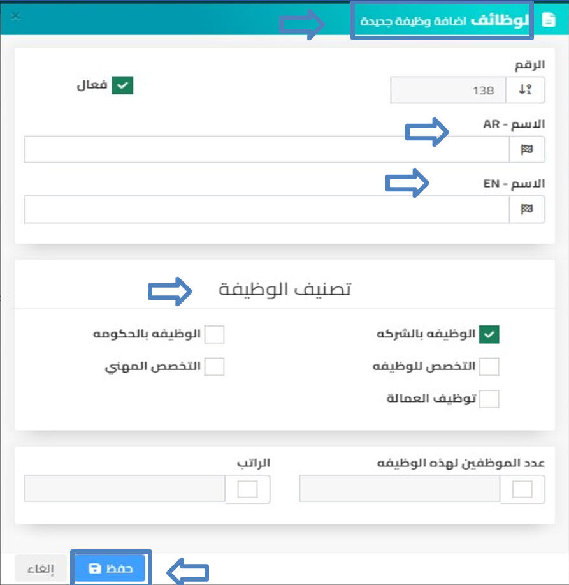Click the الراتب salary input field
This screenshot has height=585, width=569.
(125, 489)
